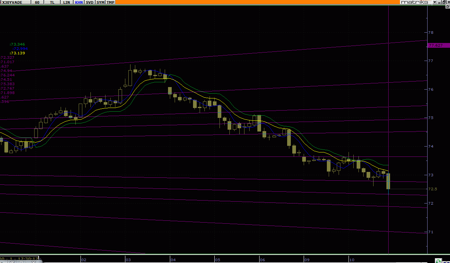Click the 76.244 trend line value

coord(7,75)
